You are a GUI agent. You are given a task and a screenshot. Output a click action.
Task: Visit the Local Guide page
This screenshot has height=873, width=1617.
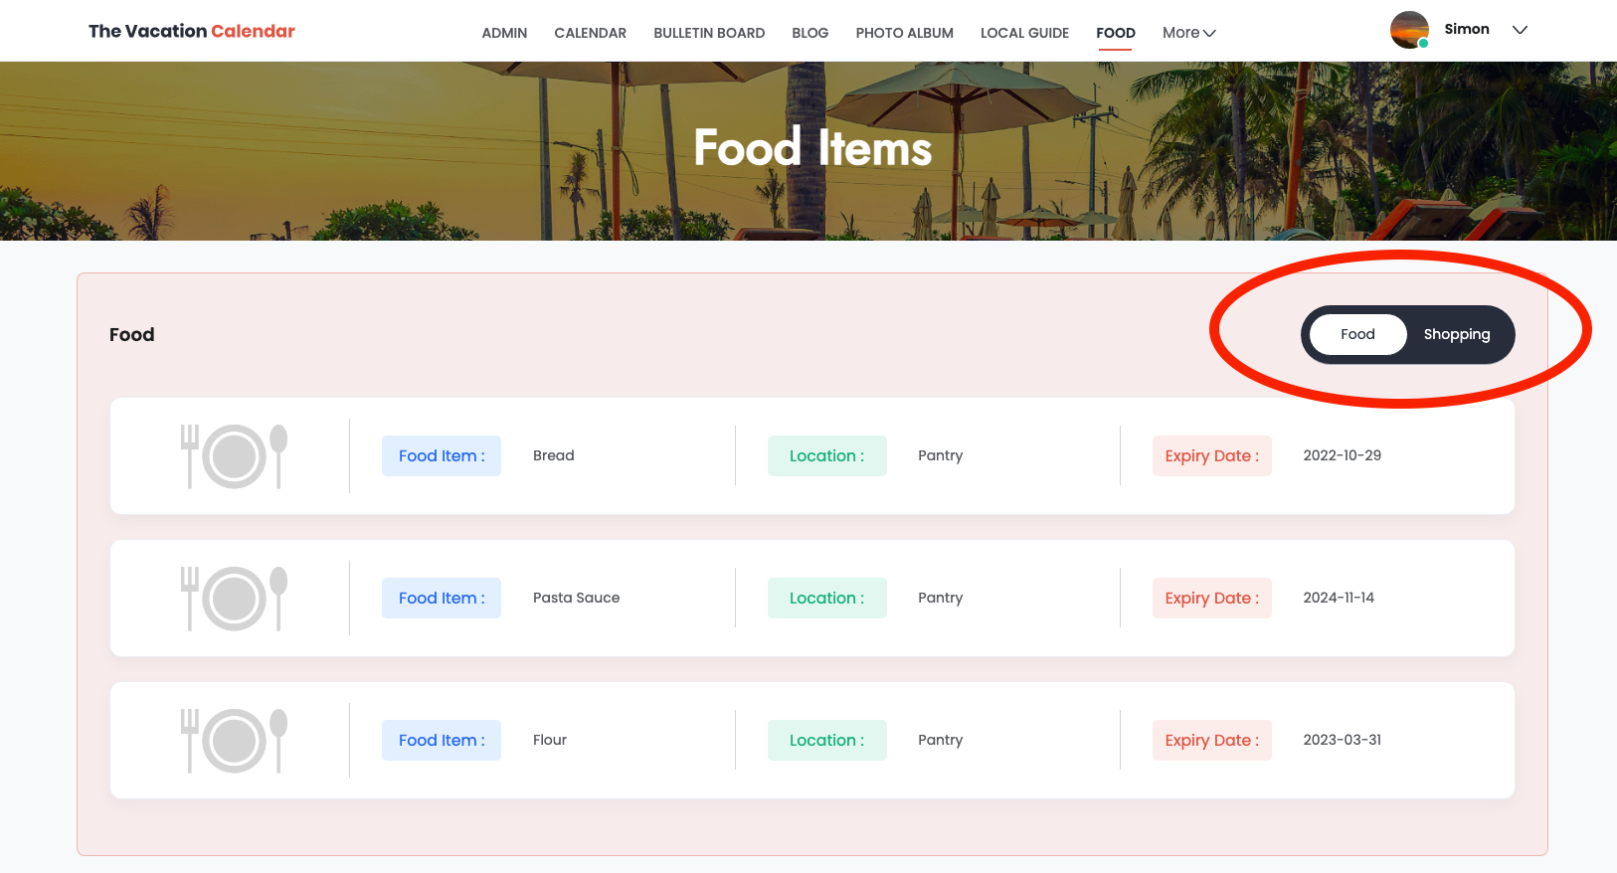[1024, 33]
